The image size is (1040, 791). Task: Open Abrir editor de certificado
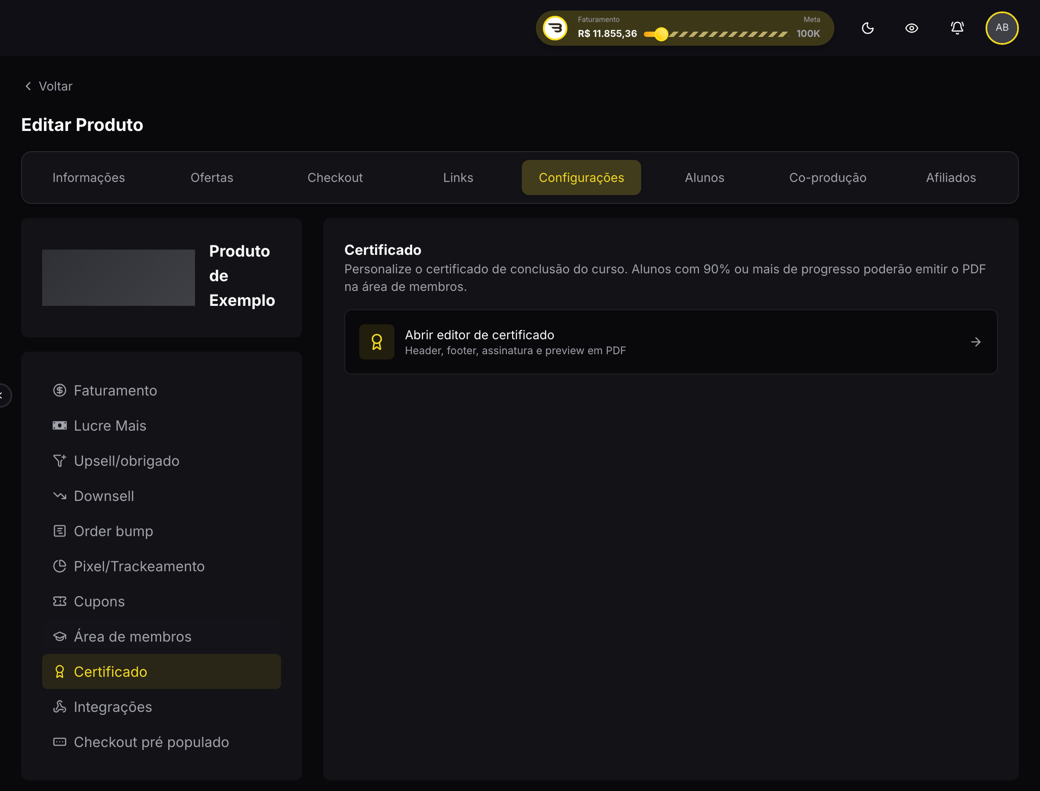pyautogui.click(x=671, y=342)
